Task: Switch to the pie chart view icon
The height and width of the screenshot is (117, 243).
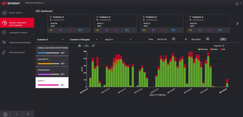Action: [x=93, y=46]
